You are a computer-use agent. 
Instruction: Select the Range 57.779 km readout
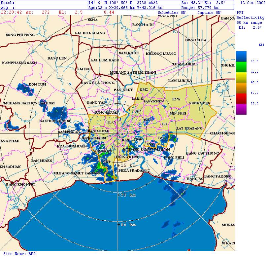[200, 7]
